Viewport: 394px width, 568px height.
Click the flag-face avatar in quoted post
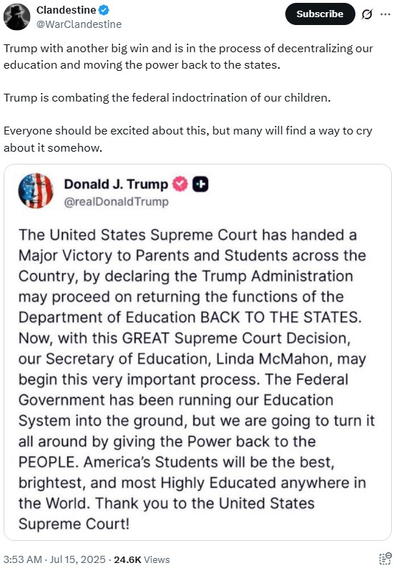pos(36,191)
